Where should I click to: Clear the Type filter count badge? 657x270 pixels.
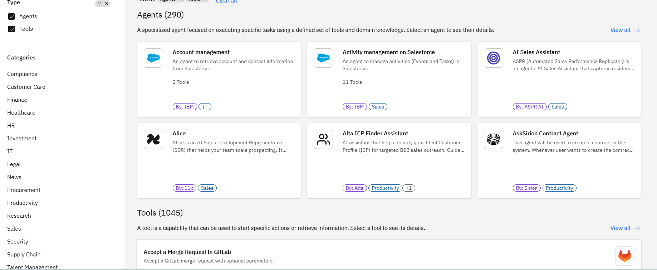[107, 4]
